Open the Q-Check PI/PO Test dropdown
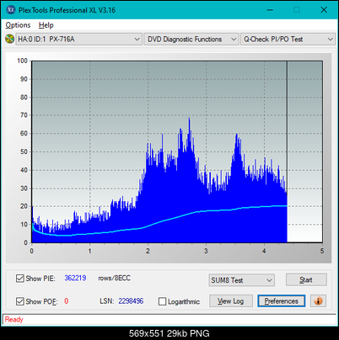 tap(288, 40)
